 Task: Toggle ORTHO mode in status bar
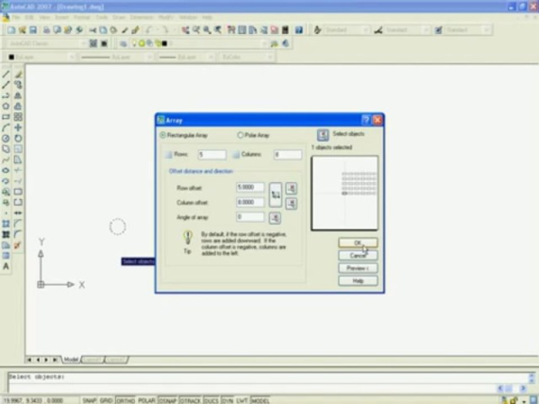click(125, 401)
